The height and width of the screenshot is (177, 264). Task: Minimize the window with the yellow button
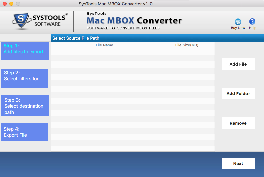(x=11, y=4)
